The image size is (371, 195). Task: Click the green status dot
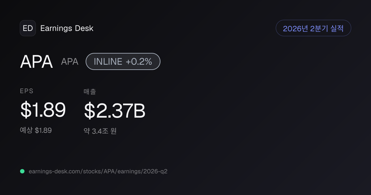(22, 171)
